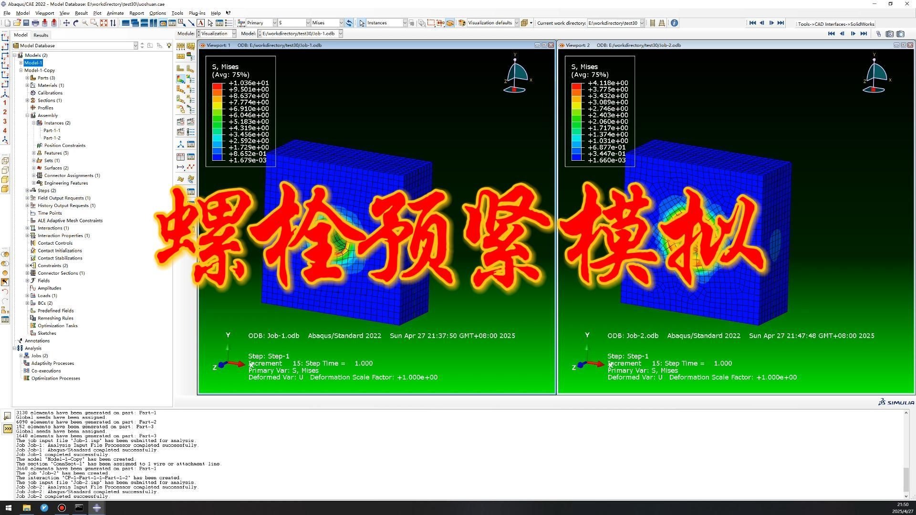Click the text annotation 'A' icon
Viewport: 916px width, 515px height.
(x=201, y=23)
